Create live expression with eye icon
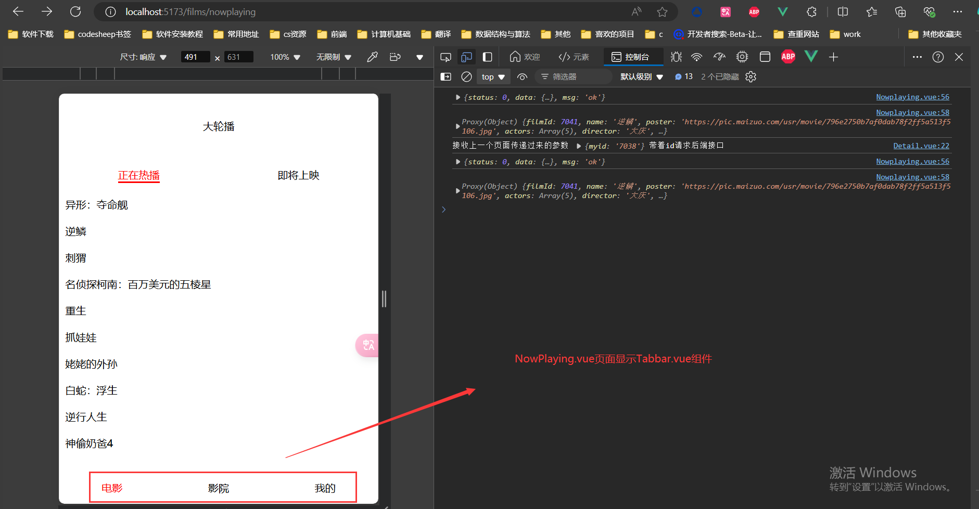This screenshot has width=979, height=509. point(522,77)
